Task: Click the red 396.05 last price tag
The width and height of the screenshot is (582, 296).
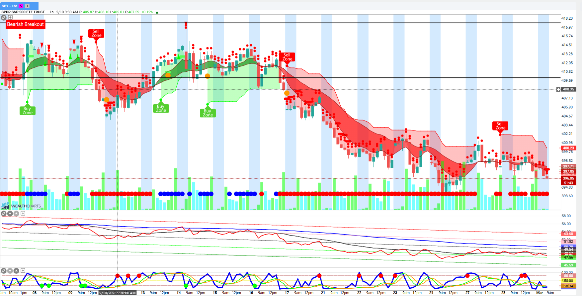Action: [x=568, y=178]
